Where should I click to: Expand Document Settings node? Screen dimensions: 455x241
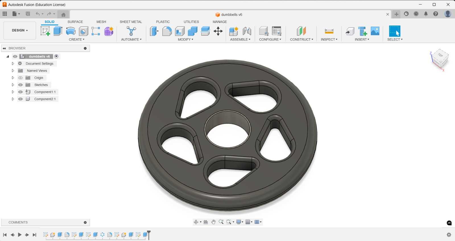point(13,64)
